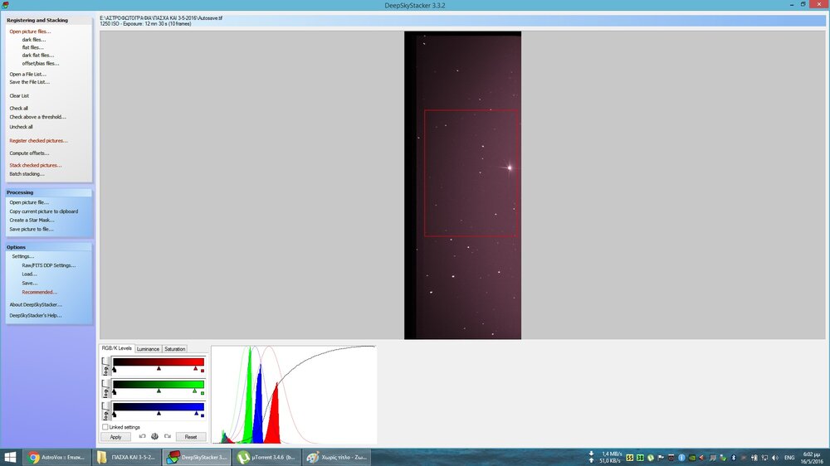Click Save picture to file
The height and width of the screenshot is (466, 830).
tap(31, 229)
